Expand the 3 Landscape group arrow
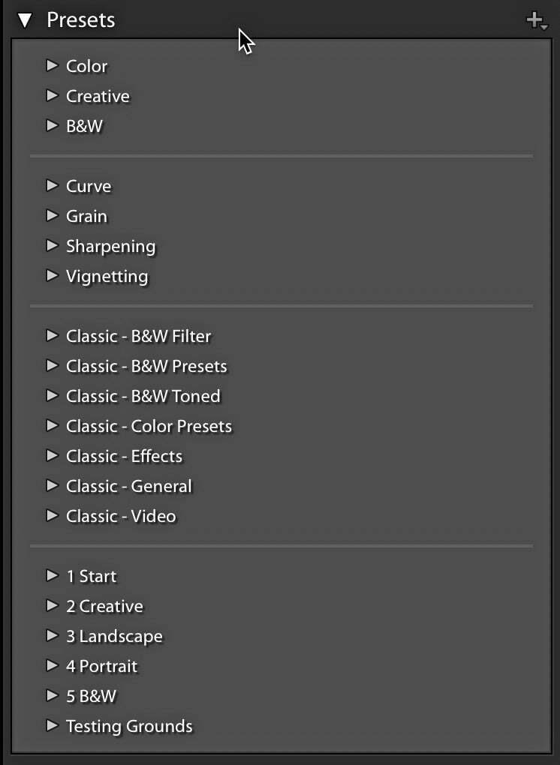The height and width of the screenshot is (765, 560). [x=52, y=636]
